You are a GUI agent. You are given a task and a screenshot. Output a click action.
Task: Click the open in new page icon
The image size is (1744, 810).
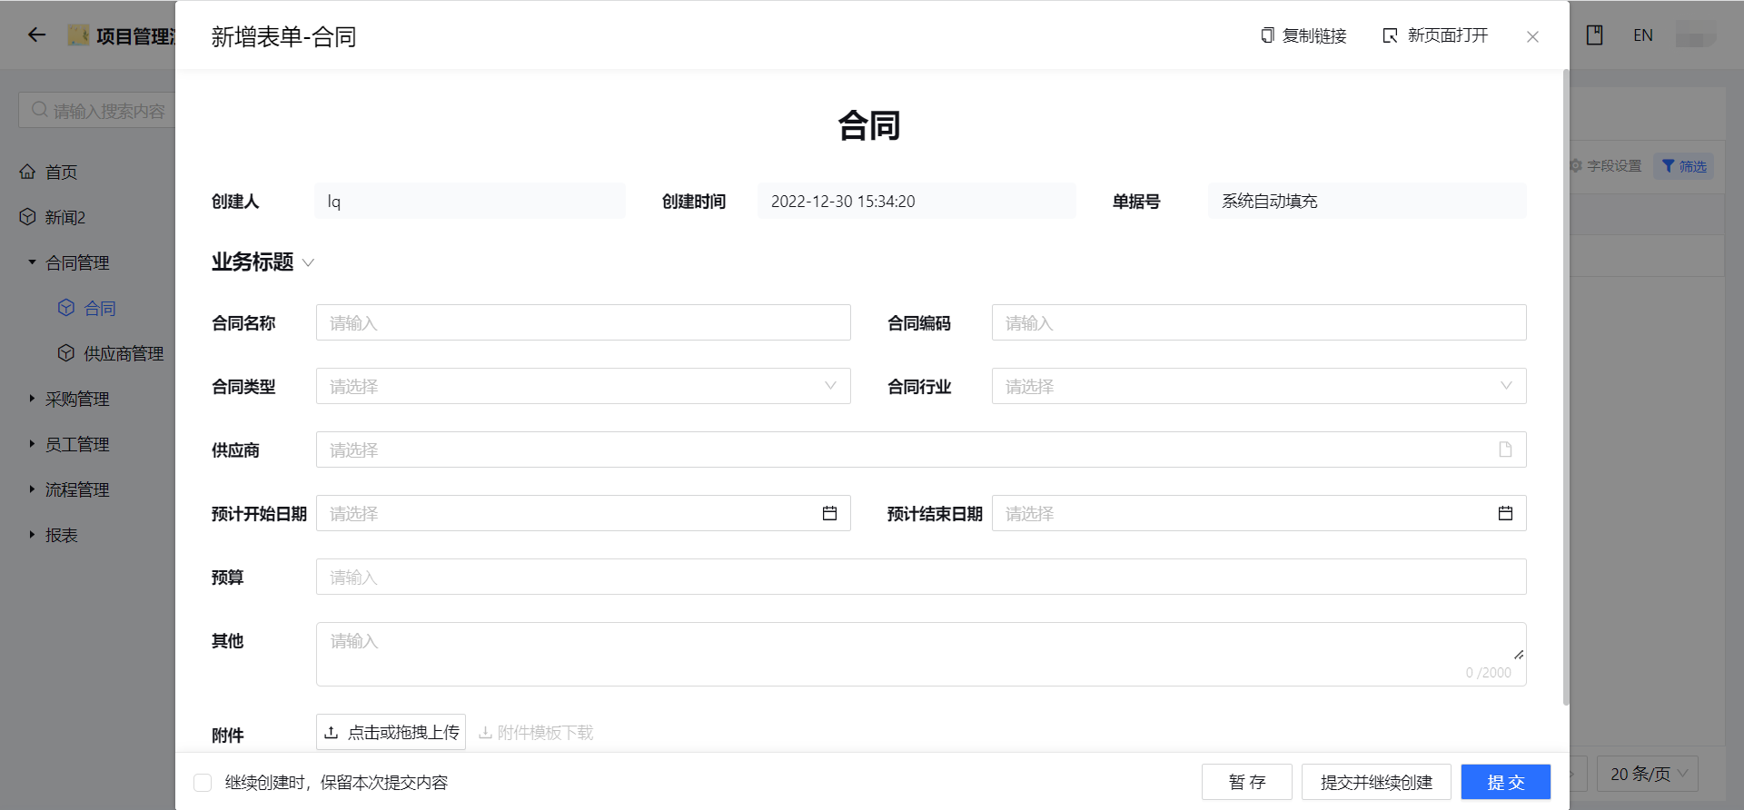pyautogui.click(x=1390, y=35)
